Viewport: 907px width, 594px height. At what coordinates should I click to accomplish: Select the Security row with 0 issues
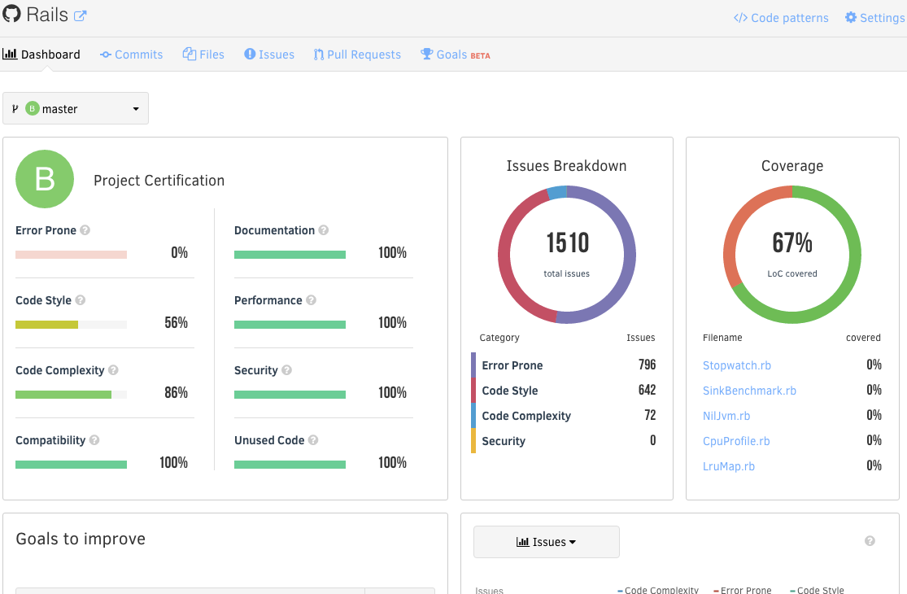coord(564,441)
